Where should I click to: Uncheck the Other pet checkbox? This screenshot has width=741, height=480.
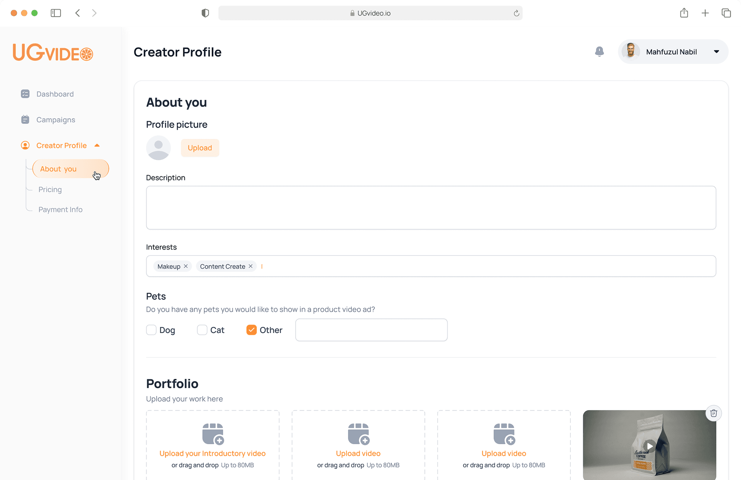click(252, 330)
